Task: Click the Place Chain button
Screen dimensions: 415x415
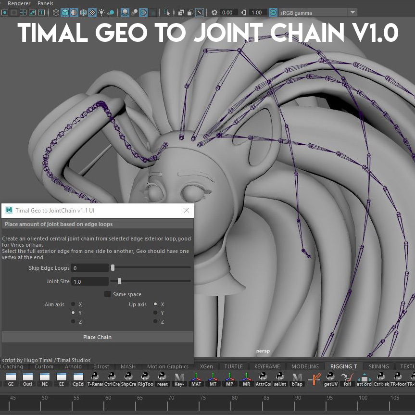Action: tap(98, 337)
